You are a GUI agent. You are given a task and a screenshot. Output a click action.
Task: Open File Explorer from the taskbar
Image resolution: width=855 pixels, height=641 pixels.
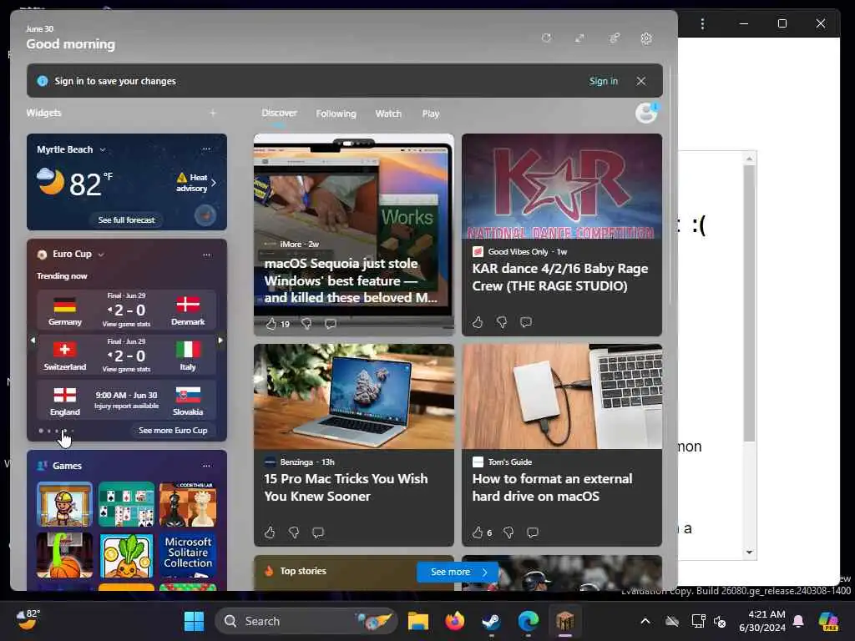(x=417, y=621)
